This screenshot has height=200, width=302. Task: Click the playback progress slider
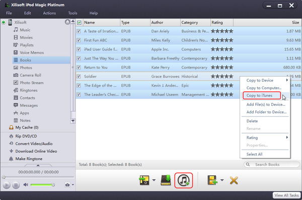[x=38, y=177]
